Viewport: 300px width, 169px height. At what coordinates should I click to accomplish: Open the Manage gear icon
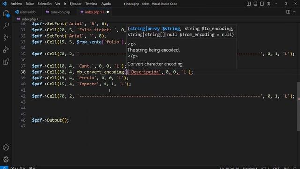pyautogui.click(x=6, y=159)
